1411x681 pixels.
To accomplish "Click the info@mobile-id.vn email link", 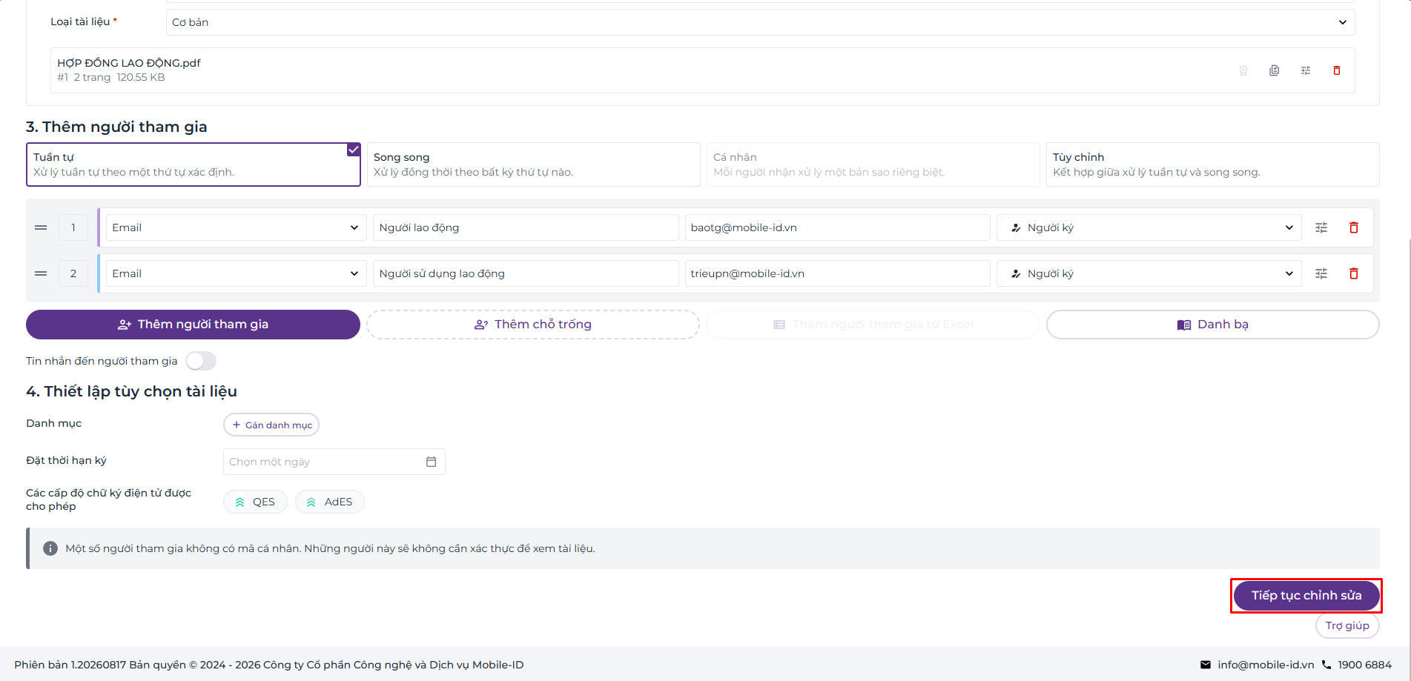I will [1266, 665].
